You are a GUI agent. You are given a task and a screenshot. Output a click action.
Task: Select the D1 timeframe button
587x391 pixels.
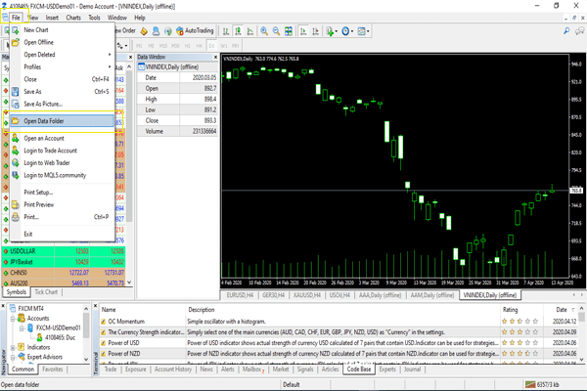(x=211, y=46)
